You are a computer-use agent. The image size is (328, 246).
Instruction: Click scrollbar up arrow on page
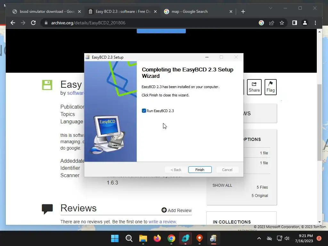click(x=319, y=32)
